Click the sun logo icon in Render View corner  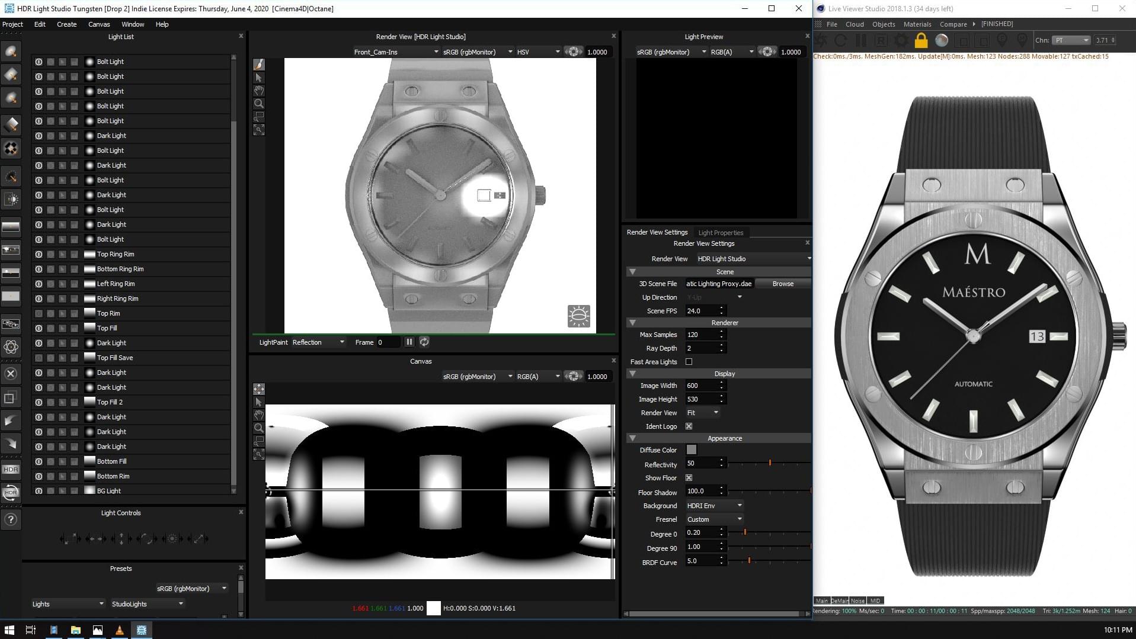(578, 316)
